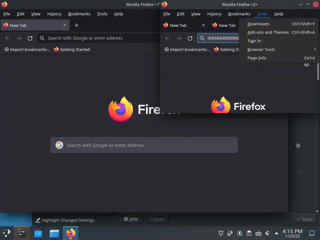Open File menu in left Firefox window
The width and height of the screenshot is (320, 240).
(7, 14)
